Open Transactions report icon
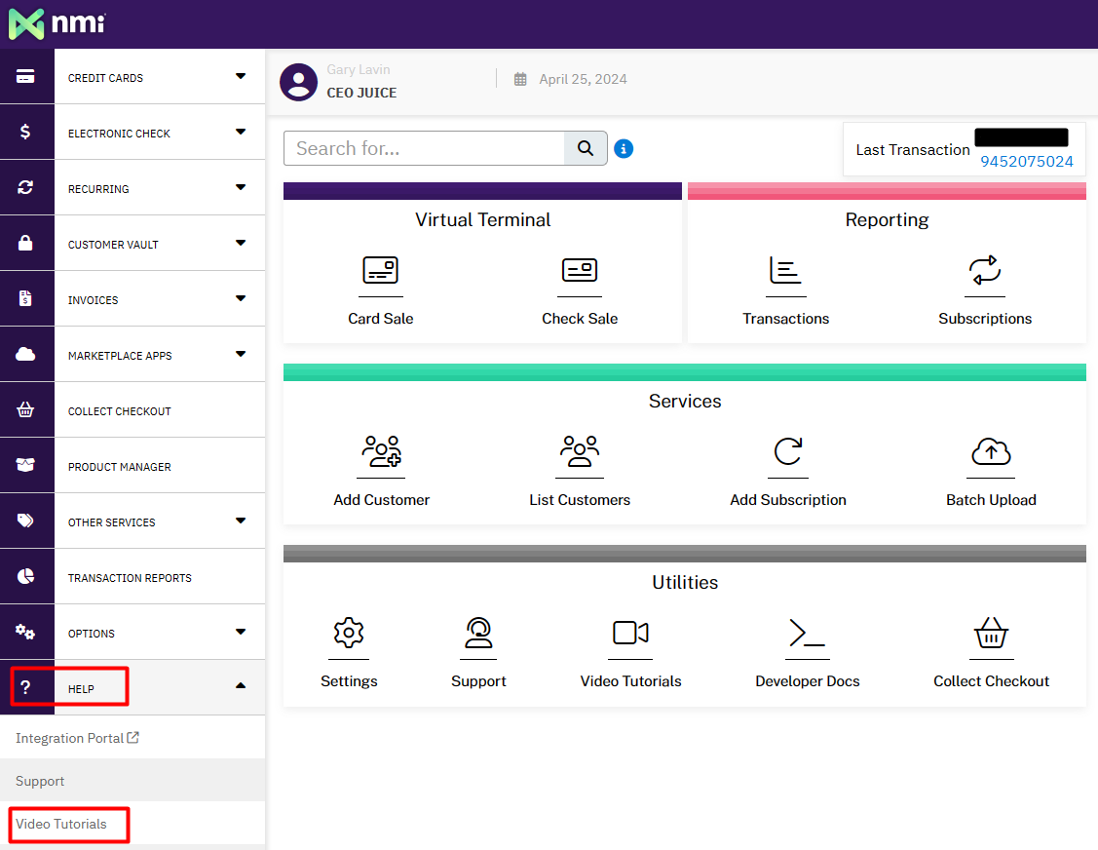Viewport: 1098px width, 850px height. tap(785, 270)
